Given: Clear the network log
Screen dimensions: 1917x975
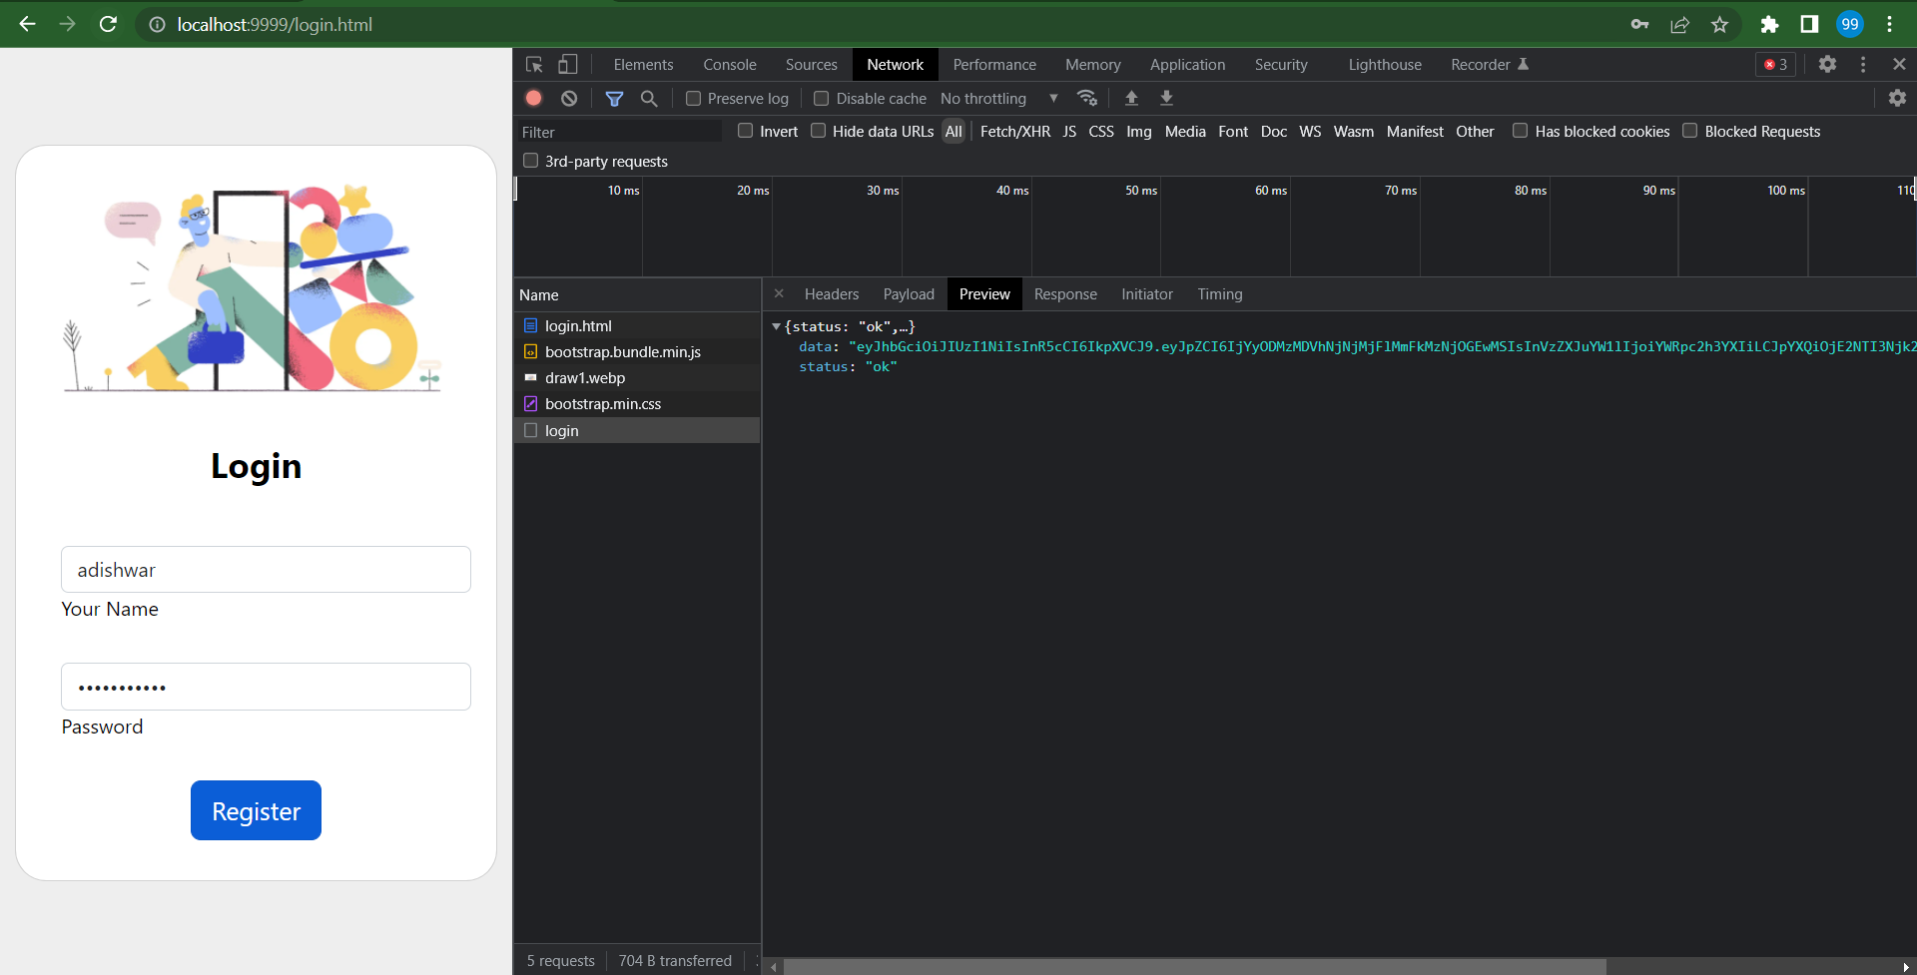Looking at the screenshot, I should [569, 98].
